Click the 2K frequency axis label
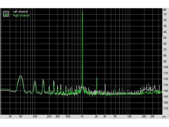The height and width of the screenshot is (127, 169). (x=96, y=117)
